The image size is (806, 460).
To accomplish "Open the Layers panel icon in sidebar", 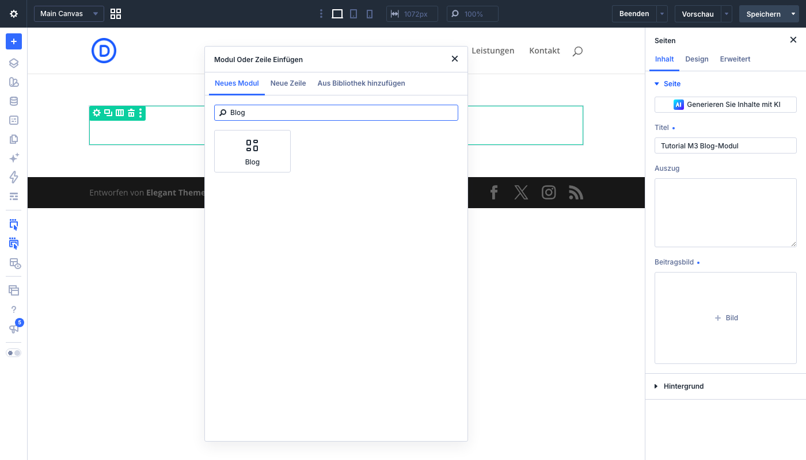I will point(14,63).
